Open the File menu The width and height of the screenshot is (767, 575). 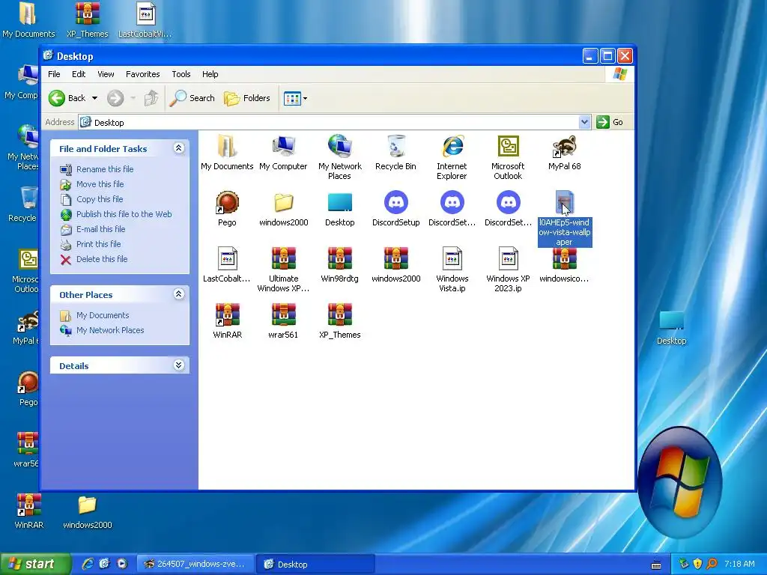pos(54,74)
